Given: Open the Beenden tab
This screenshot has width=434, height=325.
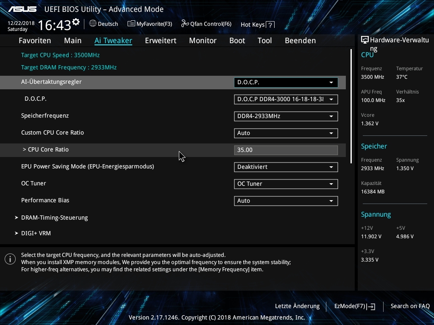Looking at the screenshot, I should click(300, 41).
